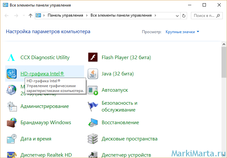Click the Back navigation arrow
This screenshot has height=158, width=227.
7,16
